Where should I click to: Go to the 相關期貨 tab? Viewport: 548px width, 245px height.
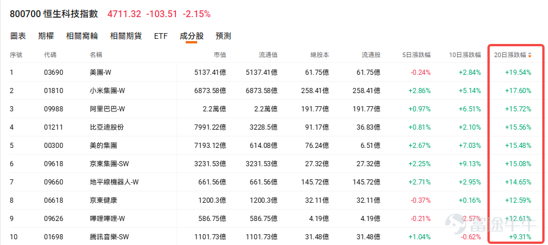(126, 36)
